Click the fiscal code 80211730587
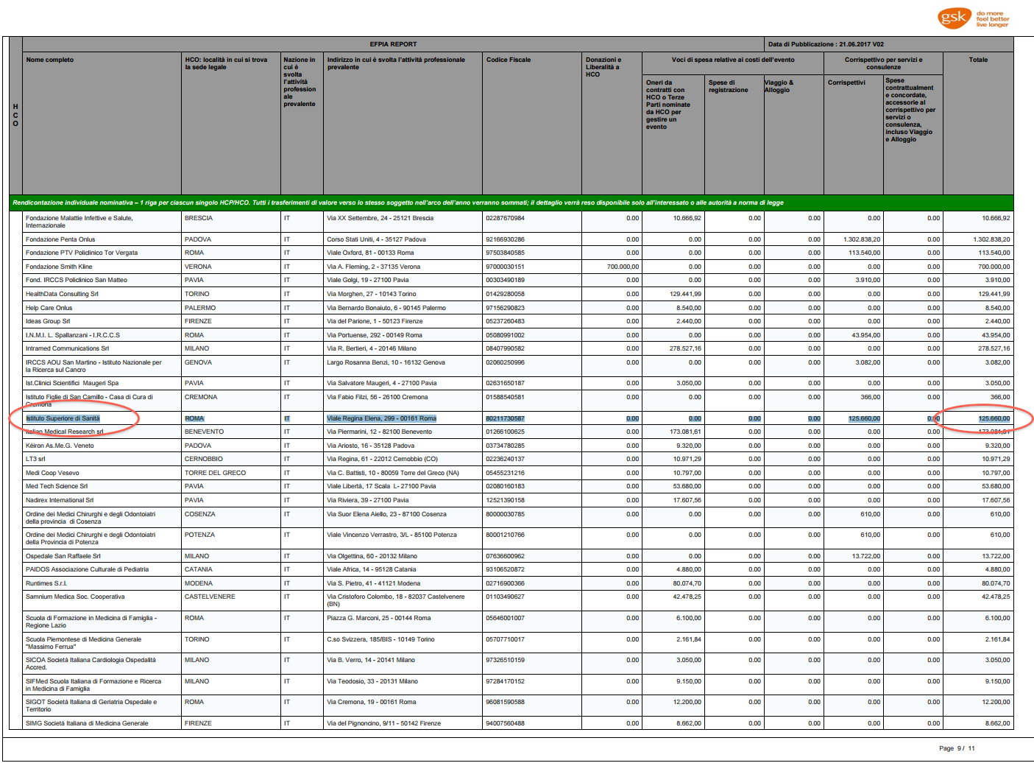This screenshot has height=763, width=1034. pyautogui.click(x=505, y=418)
